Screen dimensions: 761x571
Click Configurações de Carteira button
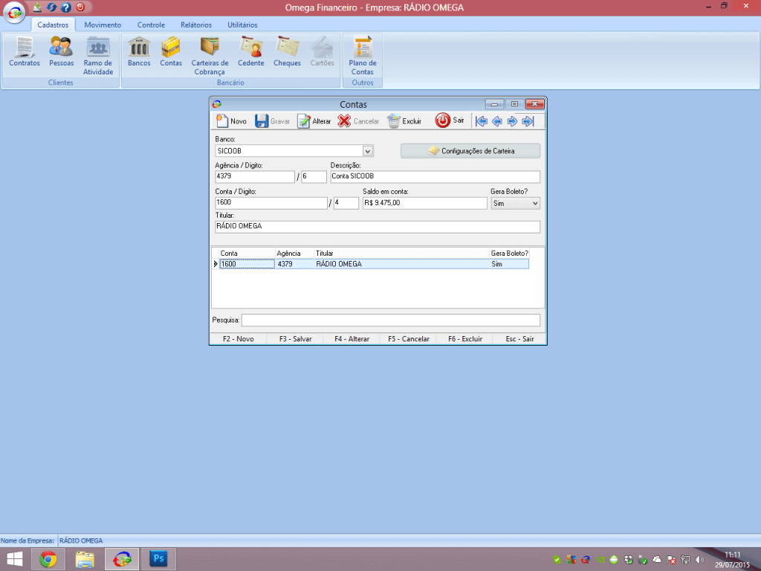pyautogui.click(x=470, y=151)
